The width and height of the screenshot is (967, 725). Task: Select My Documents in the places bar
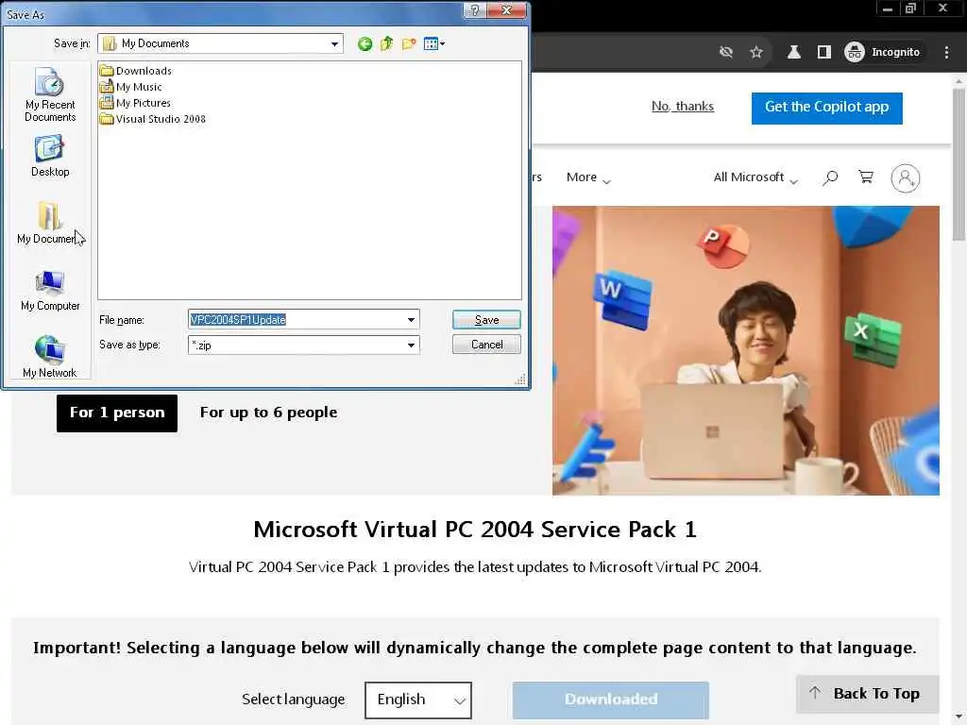tap(49, 223)
